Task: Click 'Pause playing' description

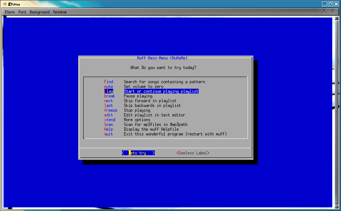Action: 138,96
